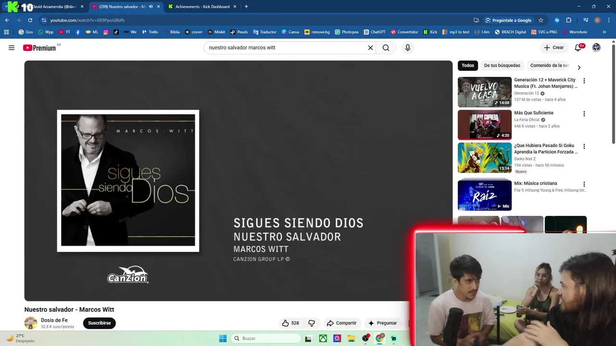Image resolution: width=616 pixels, height=346 pixels.
Task: Open the Pexels bookmark
Action: pyautogui.click(x=239, y=32)
